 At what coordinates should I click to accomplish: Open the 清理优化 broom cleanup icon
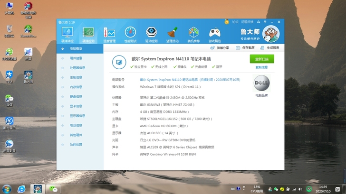click(x=173, y=34)
